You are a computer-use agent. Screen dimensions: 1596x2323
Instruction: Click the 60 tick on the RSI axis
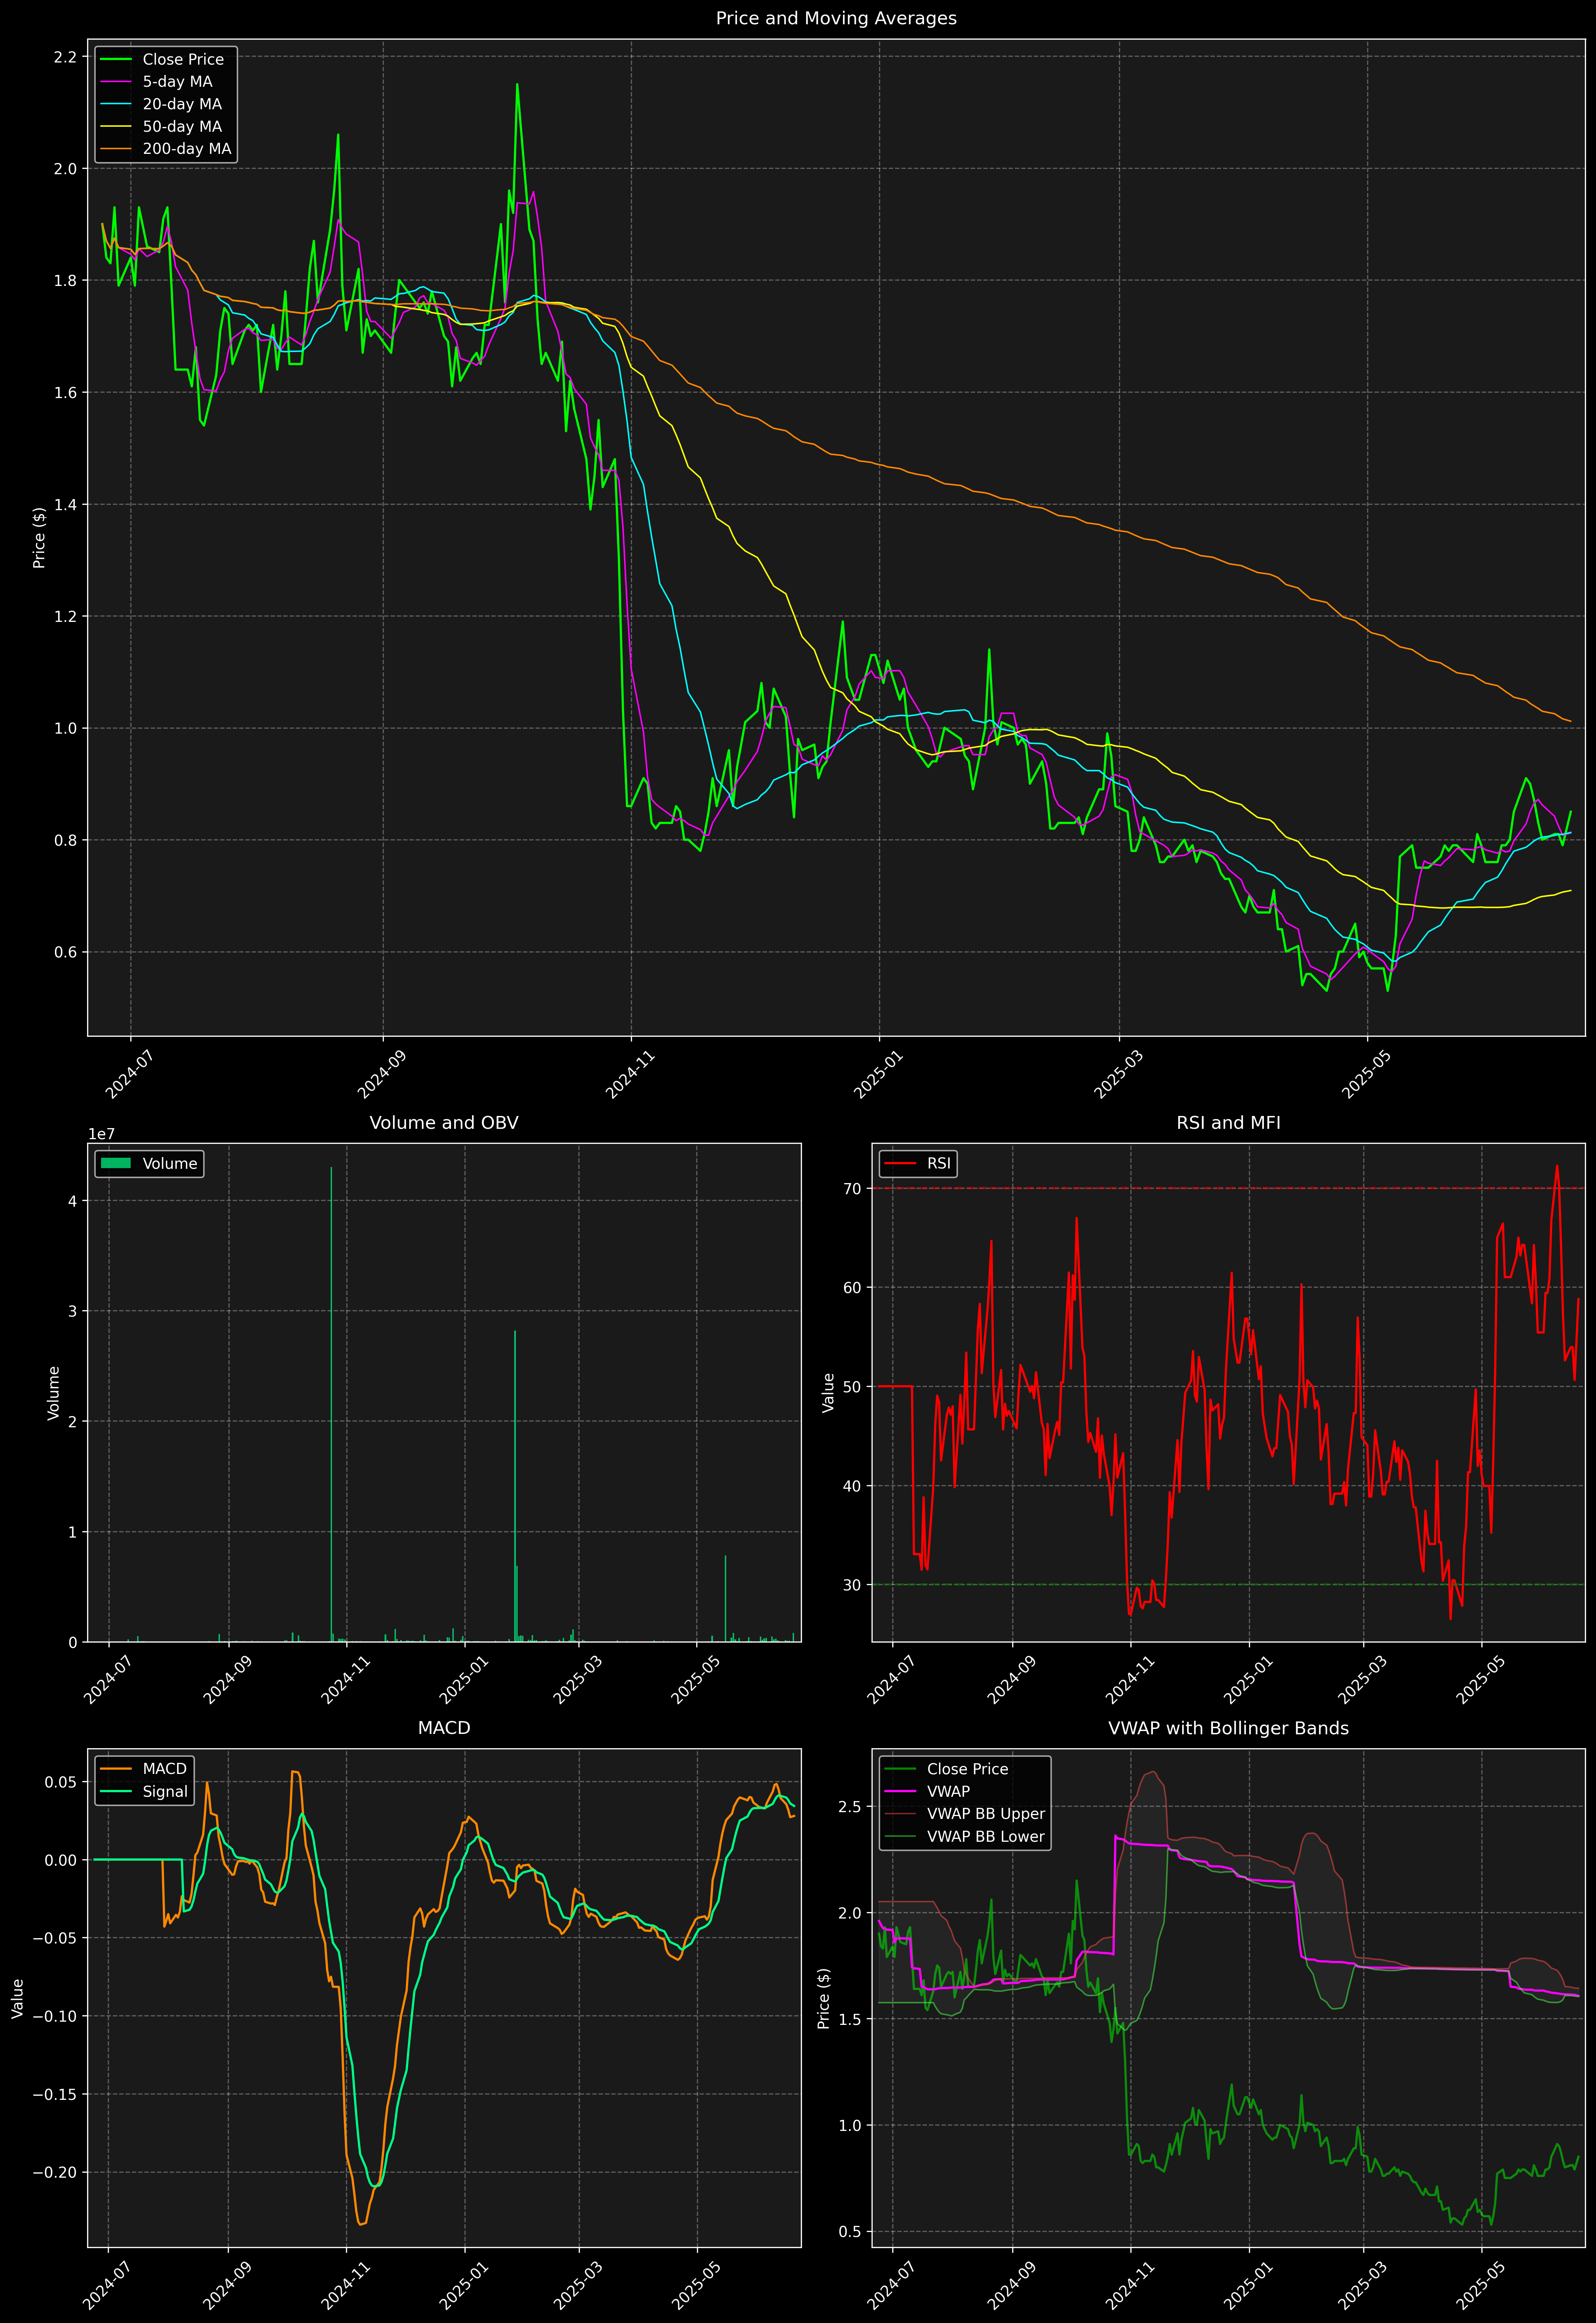(x=852, y=1287)
